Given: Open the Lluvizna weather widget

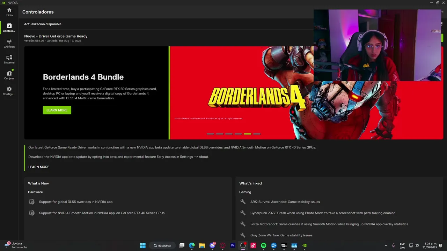Looking at the screenshot, I should pyautogui.click(x=16, y=245).
